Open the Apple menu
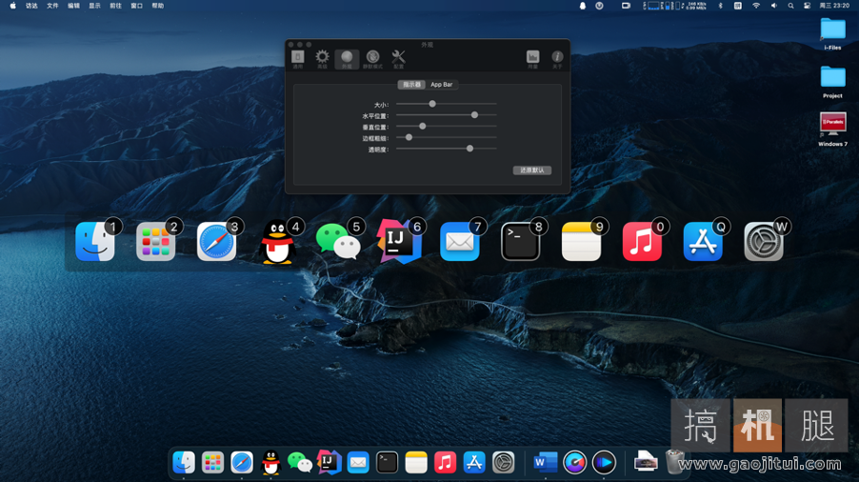This screenshot has width=859, height=482. (x=12, y=6)
